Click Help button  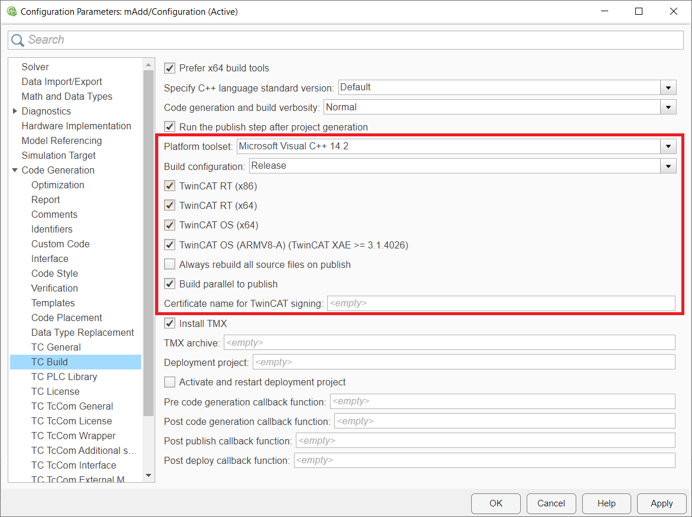click(606, 503)
